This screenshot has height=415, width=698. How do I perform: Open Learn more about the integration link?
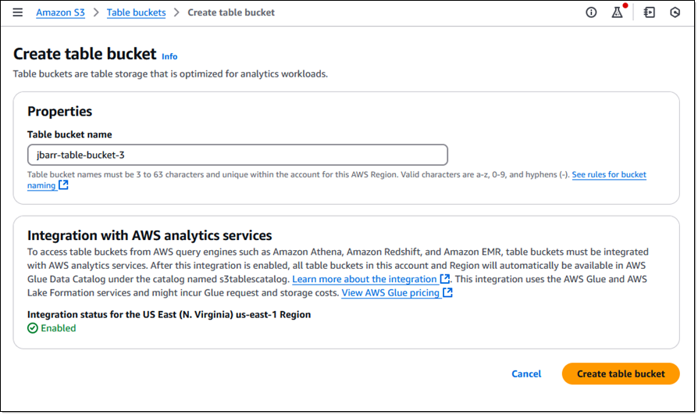(364, 279)
